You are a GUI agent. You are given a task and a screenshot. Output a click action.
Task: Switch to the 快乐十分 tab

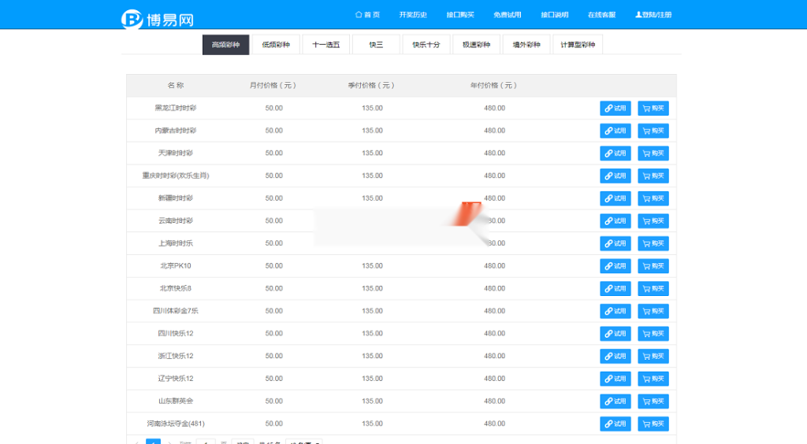(x=426, y=45)
